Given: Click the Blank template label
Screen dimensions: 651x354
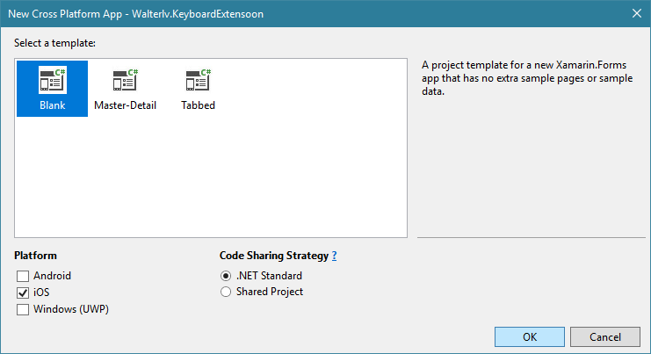Looking at the screenshot, I should pyautogui.click(x=53, y=105).
